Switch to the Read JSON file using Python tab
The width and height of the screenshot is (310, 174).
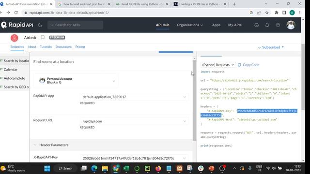click(142, 4)
